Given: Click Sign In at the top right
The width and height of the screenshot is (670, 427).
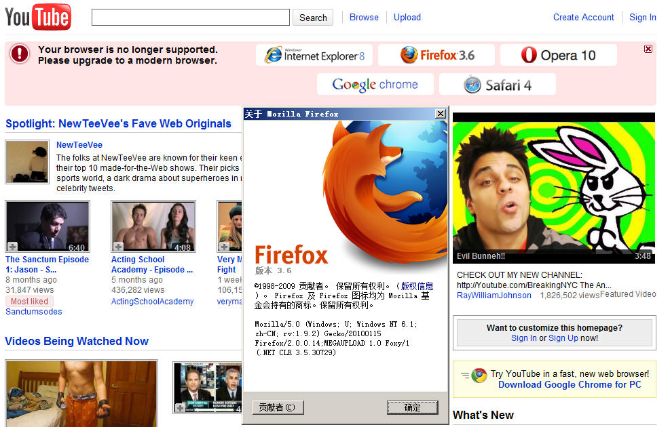Looking at the screenshot, I should tap(643, 18).
